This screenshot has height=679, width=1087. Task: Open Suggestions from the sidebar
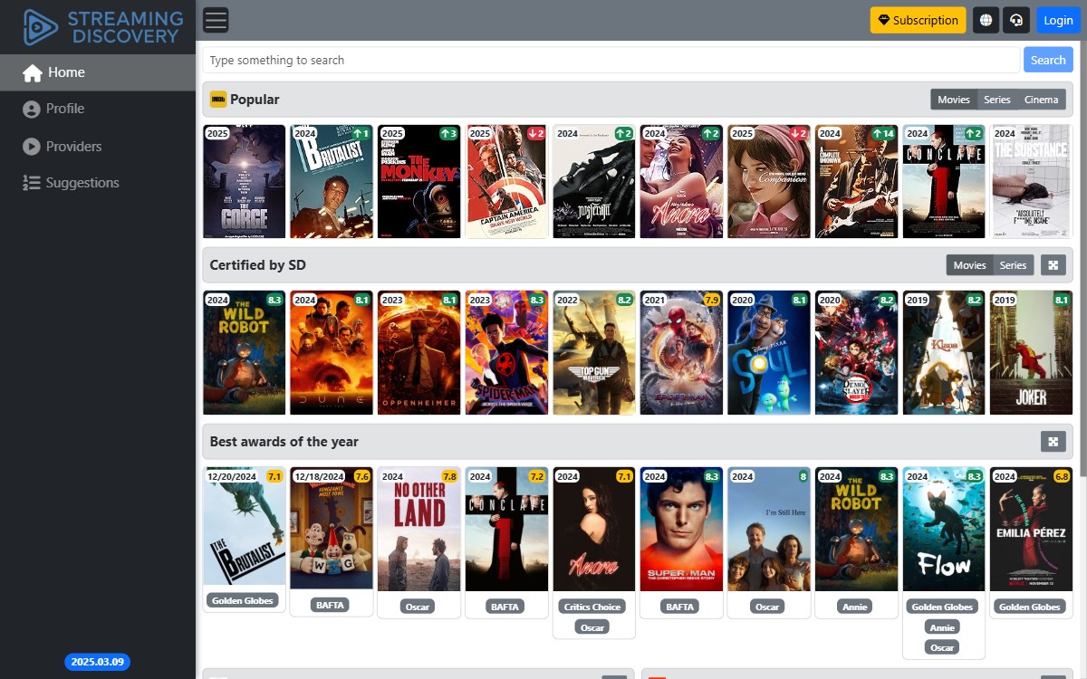98,183
